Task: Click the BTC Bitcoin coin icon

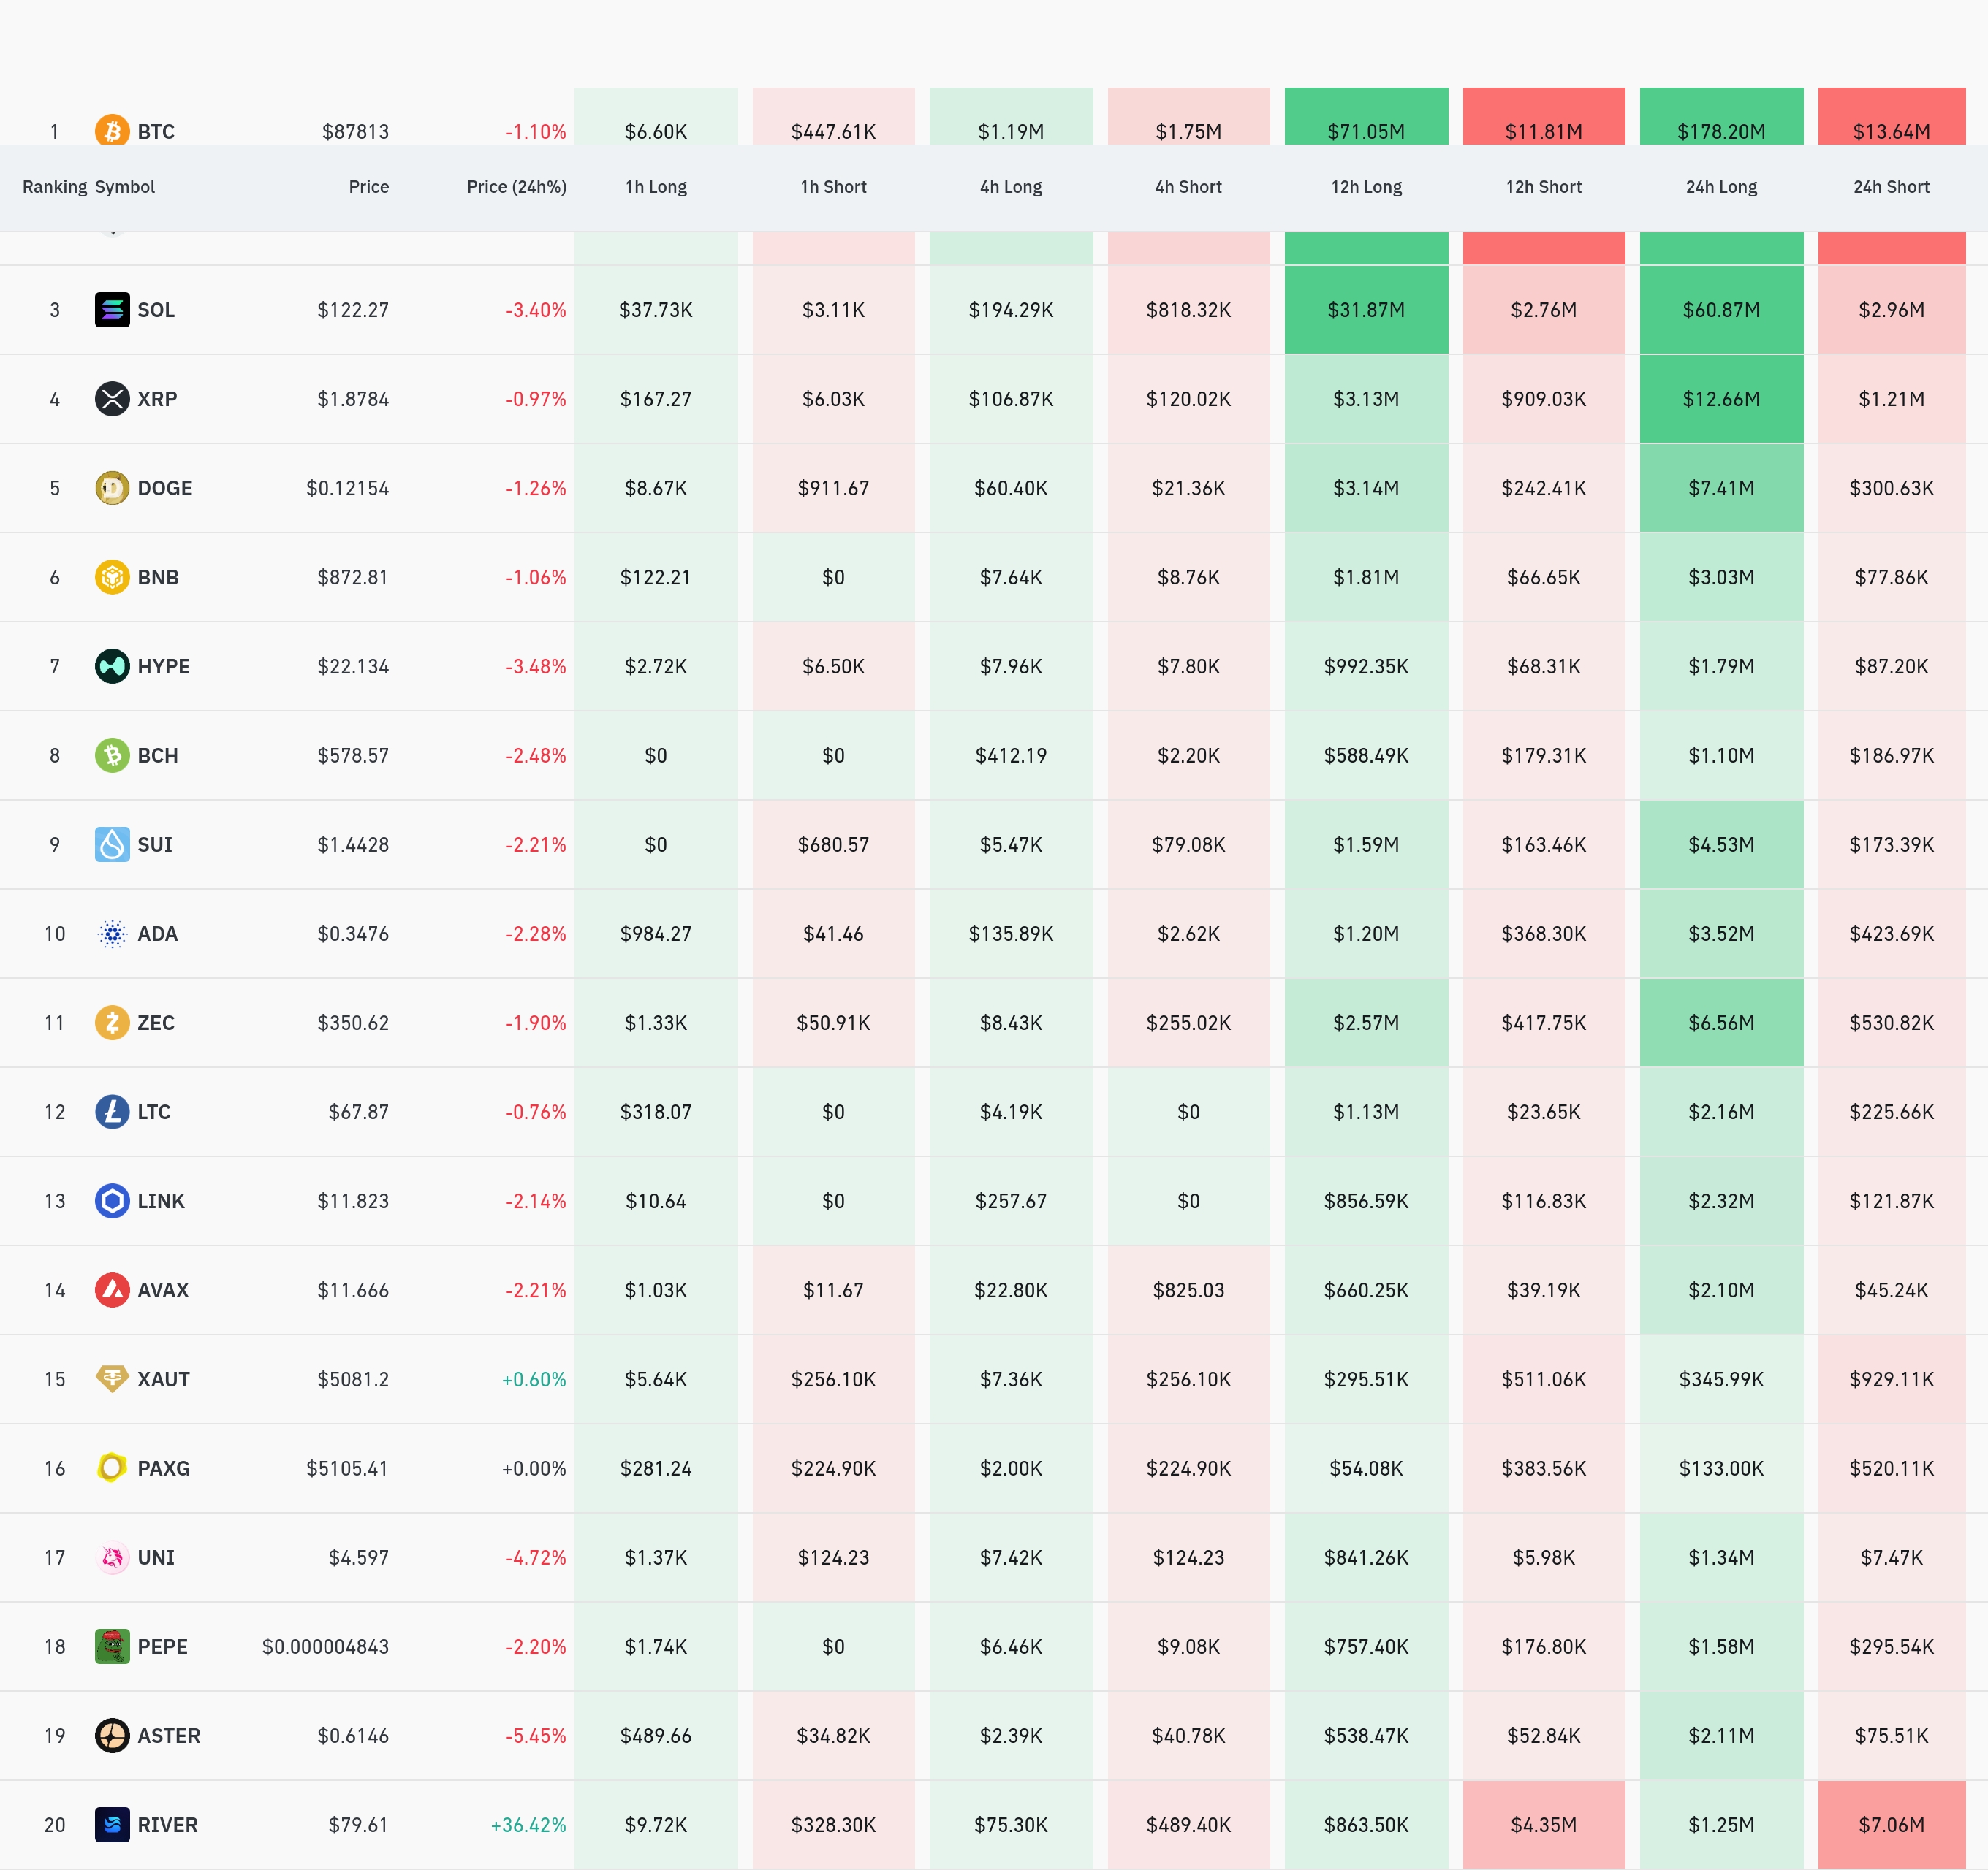Action: pyautogui.click(x=112, y=131)
